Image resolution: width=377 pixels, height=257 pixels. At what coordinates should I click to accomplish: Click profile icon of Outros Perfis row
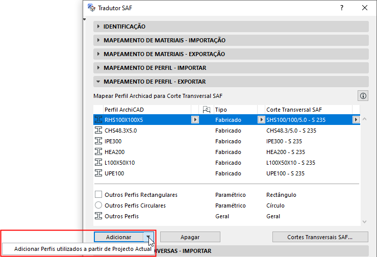click(98, 216)
